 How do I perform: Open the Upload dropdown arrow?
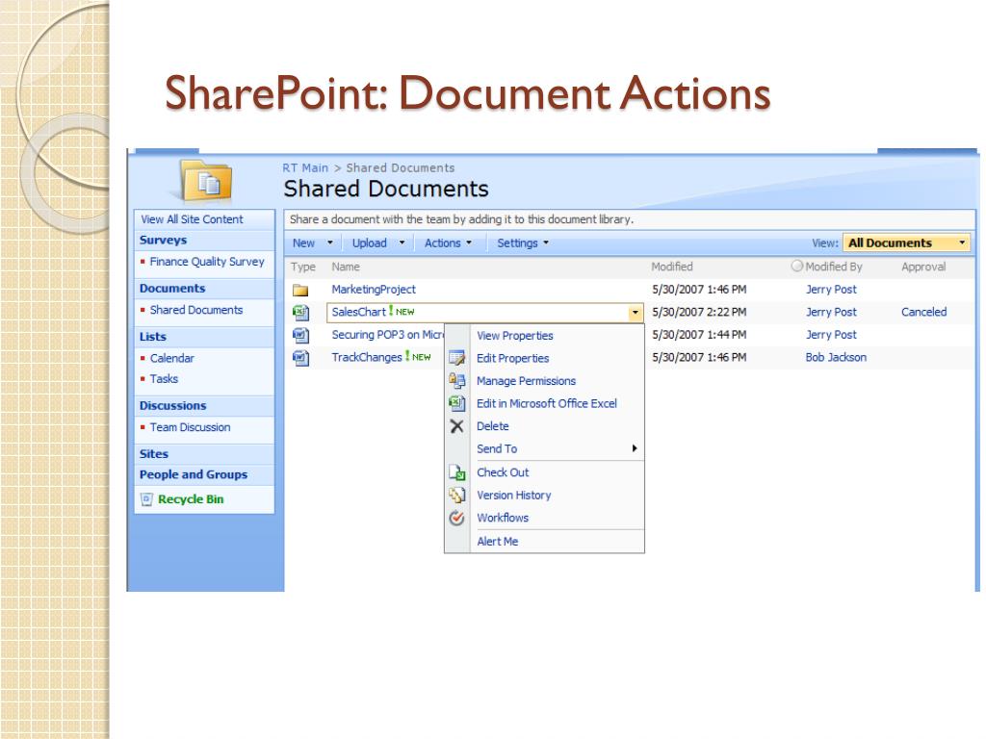[402, 242]
